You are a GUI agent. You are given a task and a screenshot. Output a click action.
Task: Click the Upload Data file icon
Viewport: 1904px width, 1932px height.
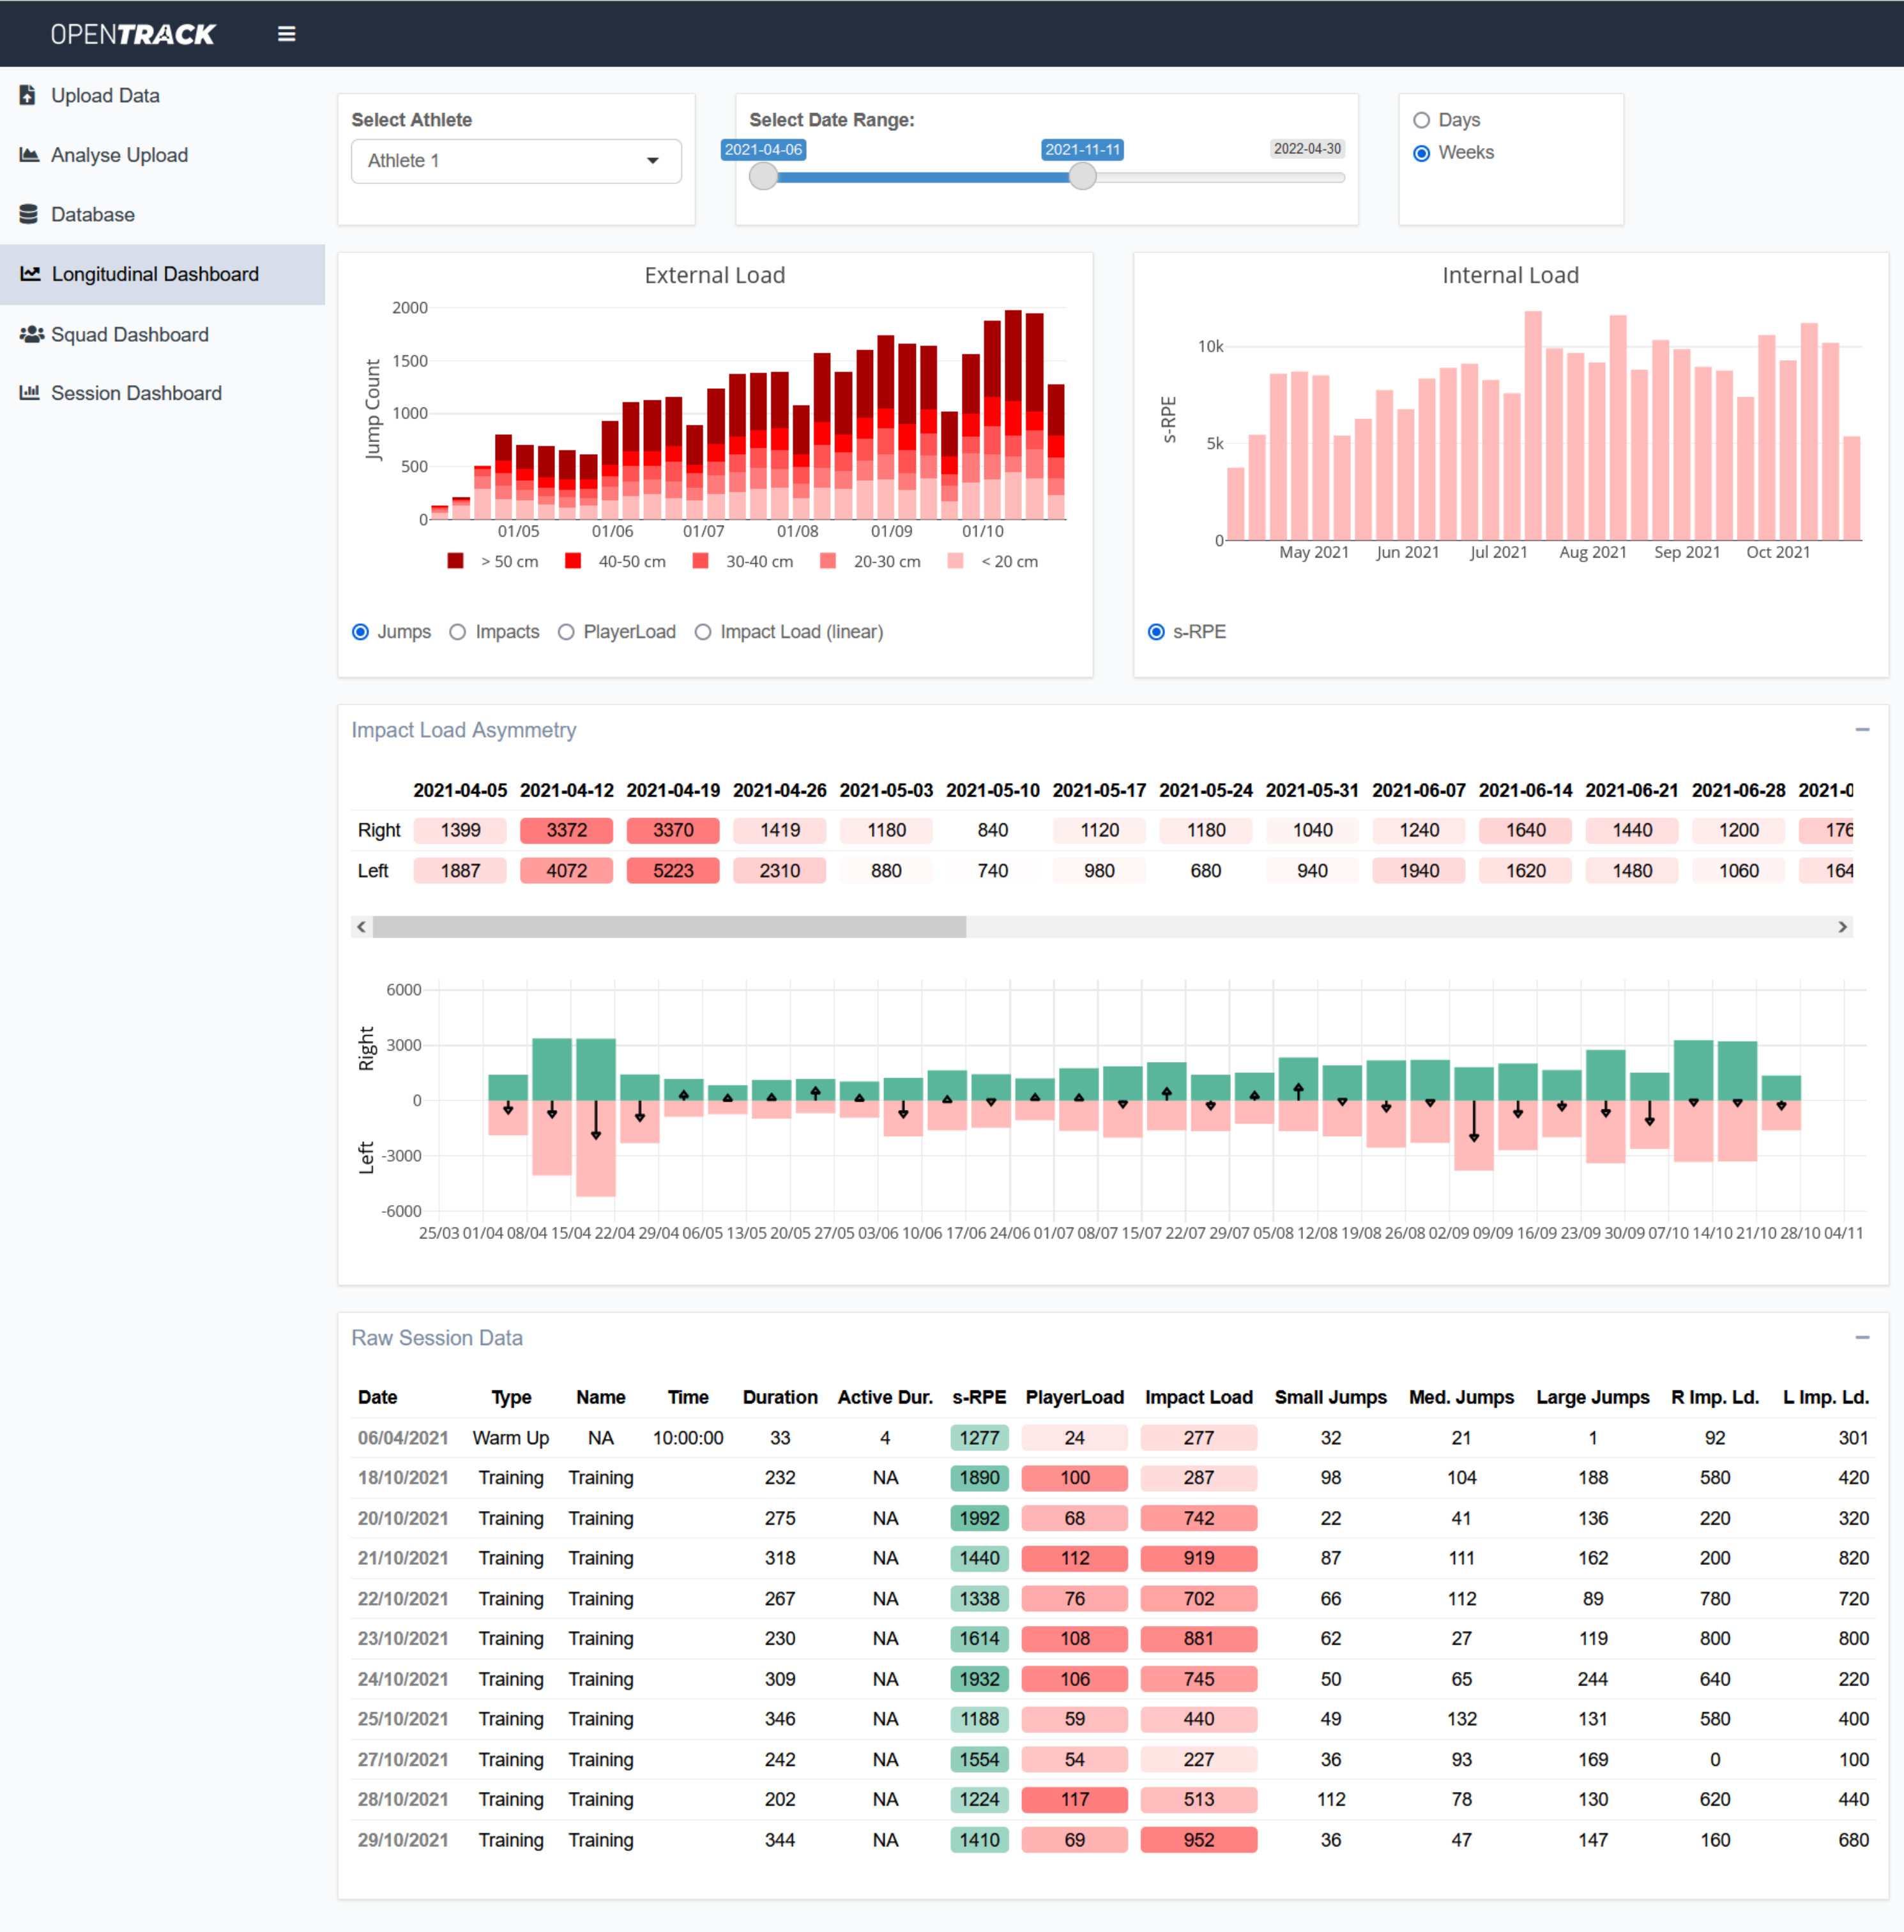pos(28,95)
